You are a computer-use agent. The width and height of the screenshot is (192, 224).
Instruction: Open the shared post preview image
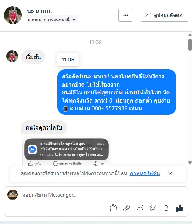(x=67, y=151)
